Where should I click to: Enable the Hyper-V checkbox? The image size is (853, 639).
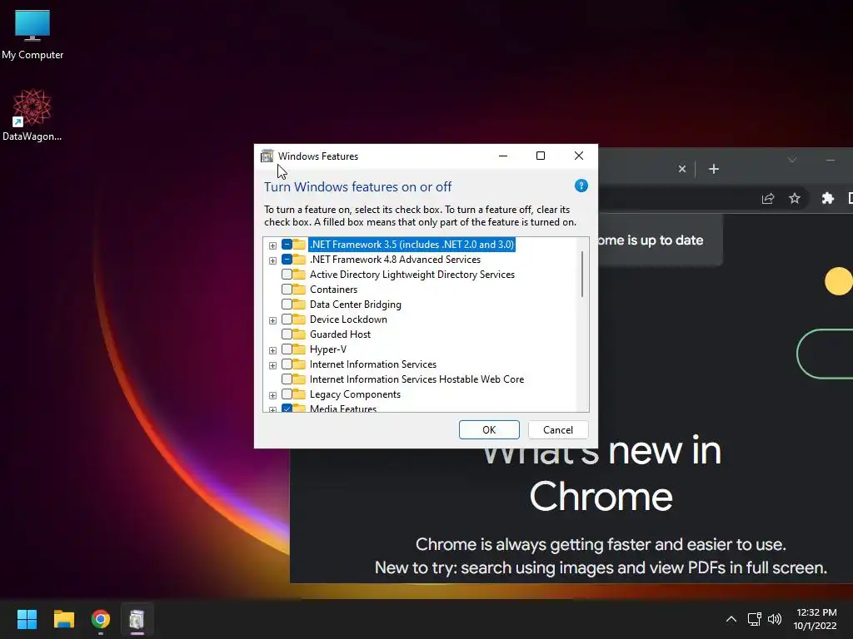(287, 349)
